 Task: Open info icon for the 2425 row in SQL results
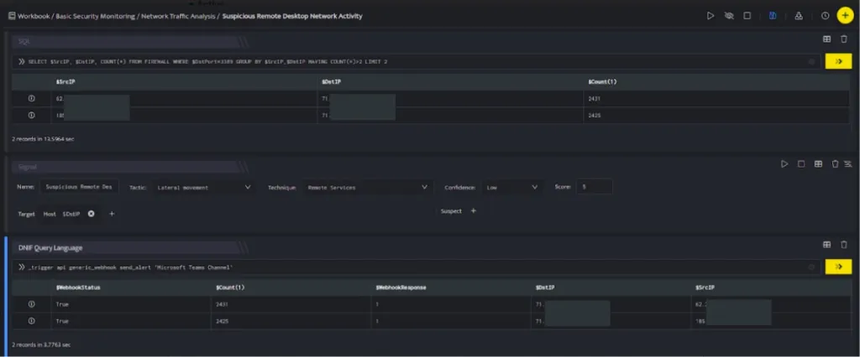coord(31,116)
